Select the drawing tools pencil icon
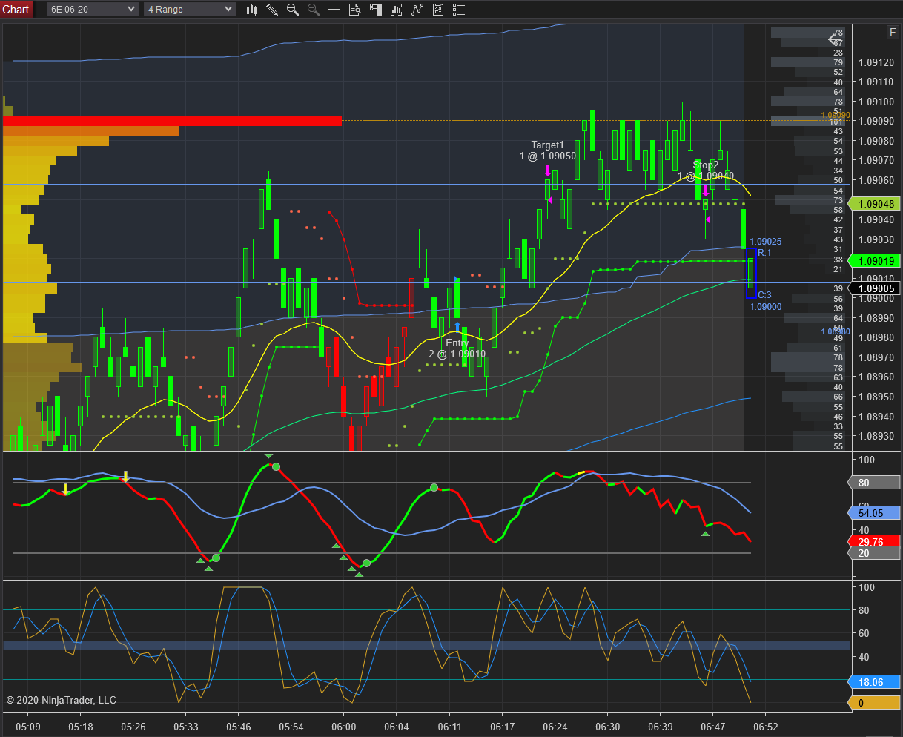903x737 pixels. (x=272, y=10)
